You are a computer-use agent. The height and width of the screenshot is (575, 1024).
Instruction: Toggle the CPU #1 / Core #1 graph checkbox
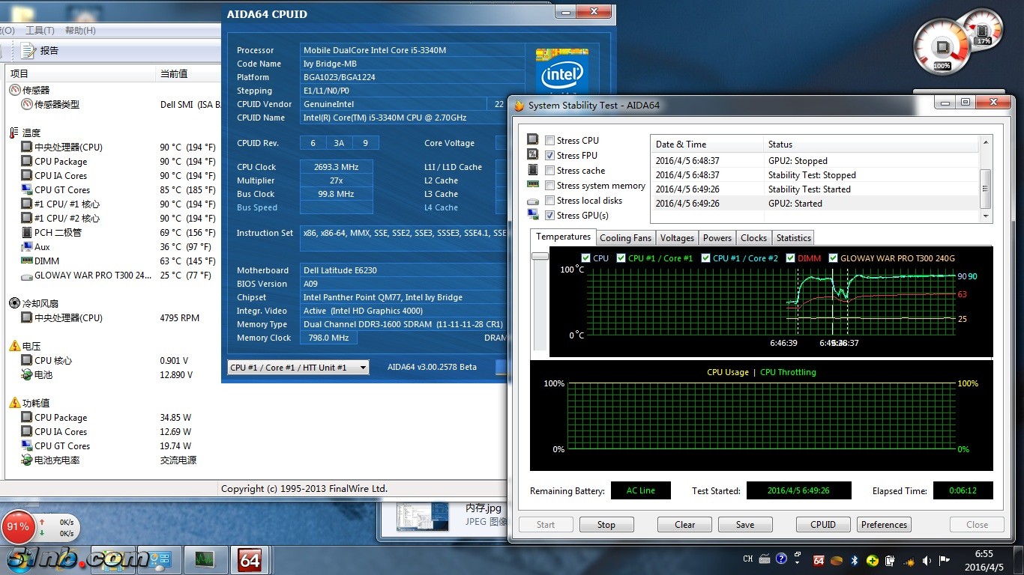point(621,258)
